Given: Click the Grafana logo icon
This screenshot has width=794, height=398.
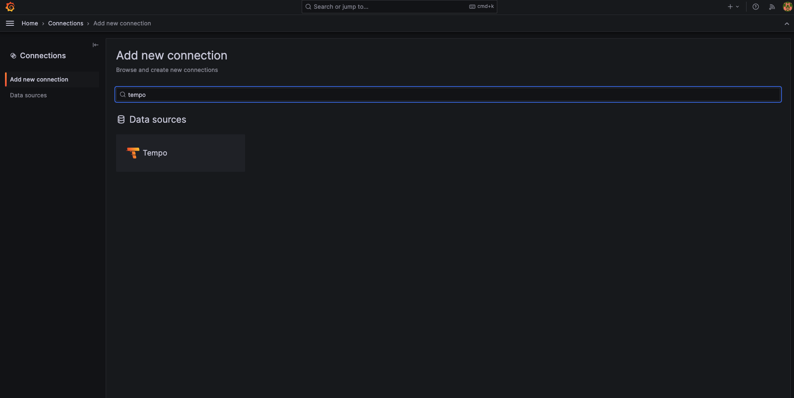Looking at the screenshot, I should pyautogui.click(x=10, y=7).
